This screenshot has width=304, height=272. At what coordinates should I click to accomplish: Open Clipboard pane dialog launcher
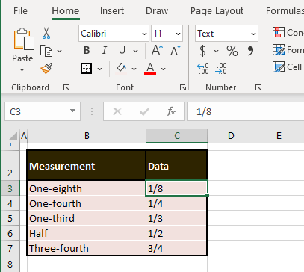tap(66, 87)
